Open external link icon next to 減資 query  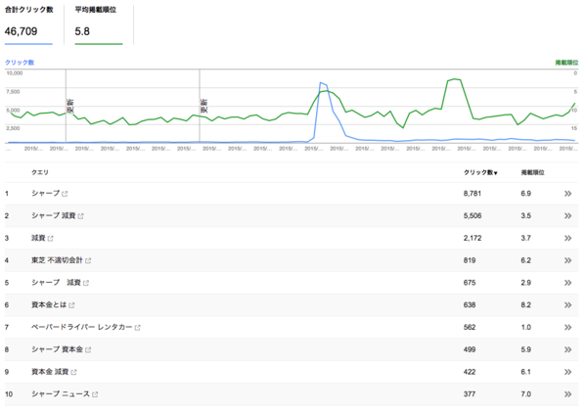click(51, 238)
